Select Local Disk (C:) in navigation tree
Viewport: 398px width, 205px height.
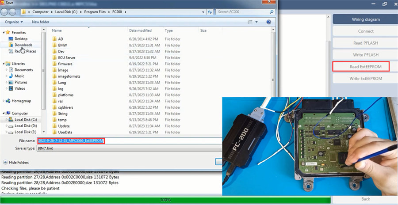[25, 119]
